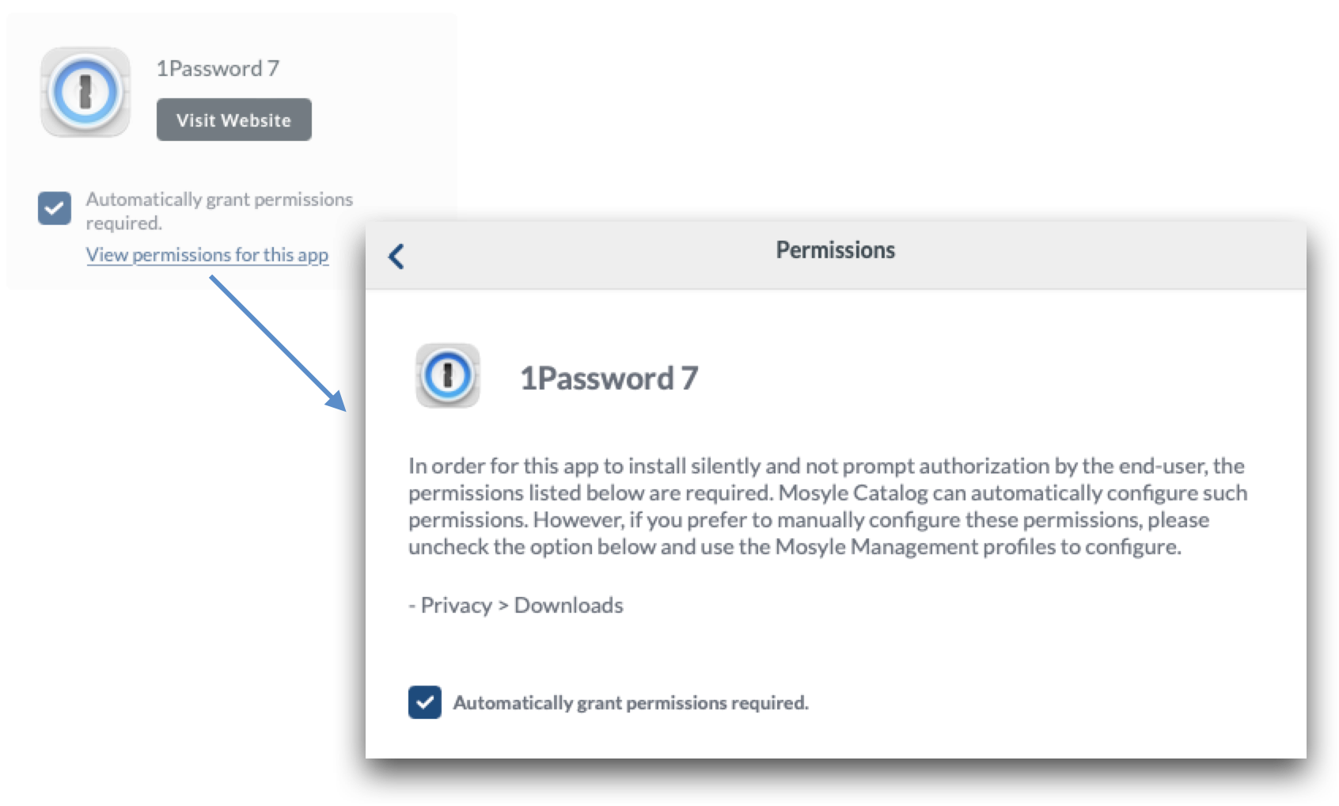Screen dimensions: 1339x806
Task: Toggle the Permissions panel's auto-grant checkbox
Action: 425,702
